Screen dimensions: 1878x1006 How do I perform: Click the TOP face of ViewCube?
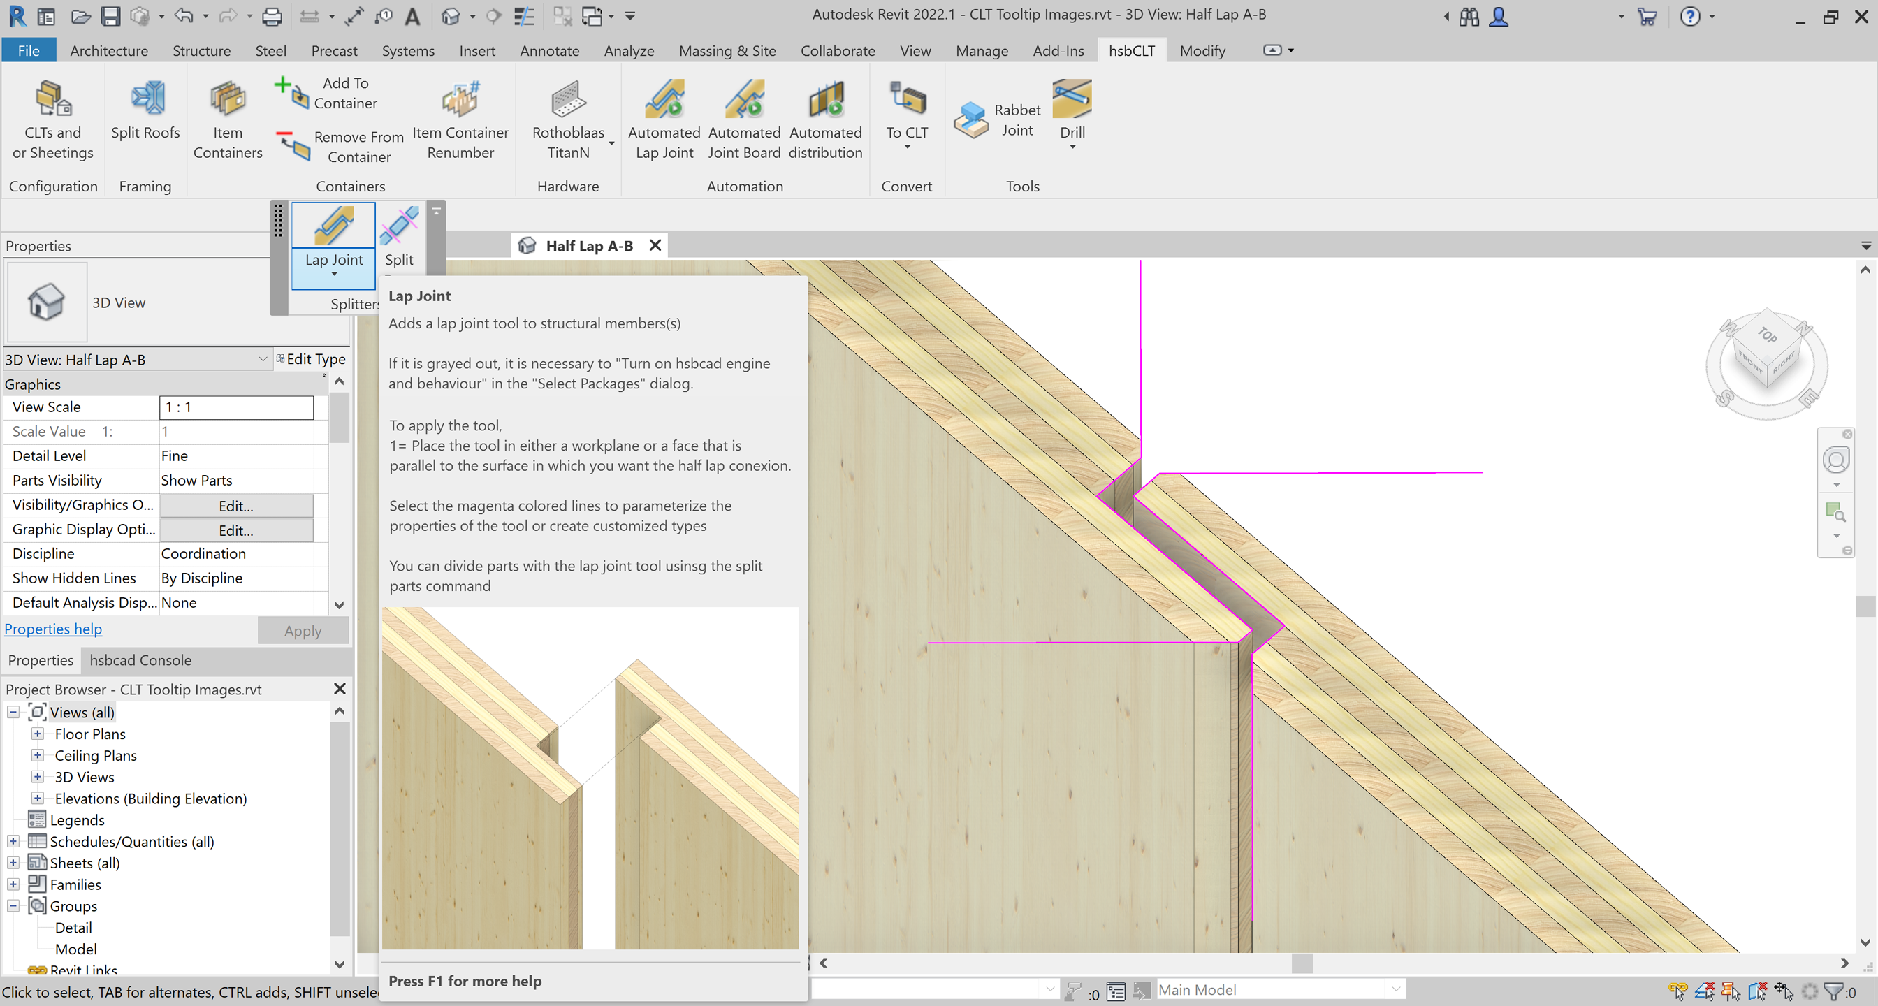[1766, 335]
